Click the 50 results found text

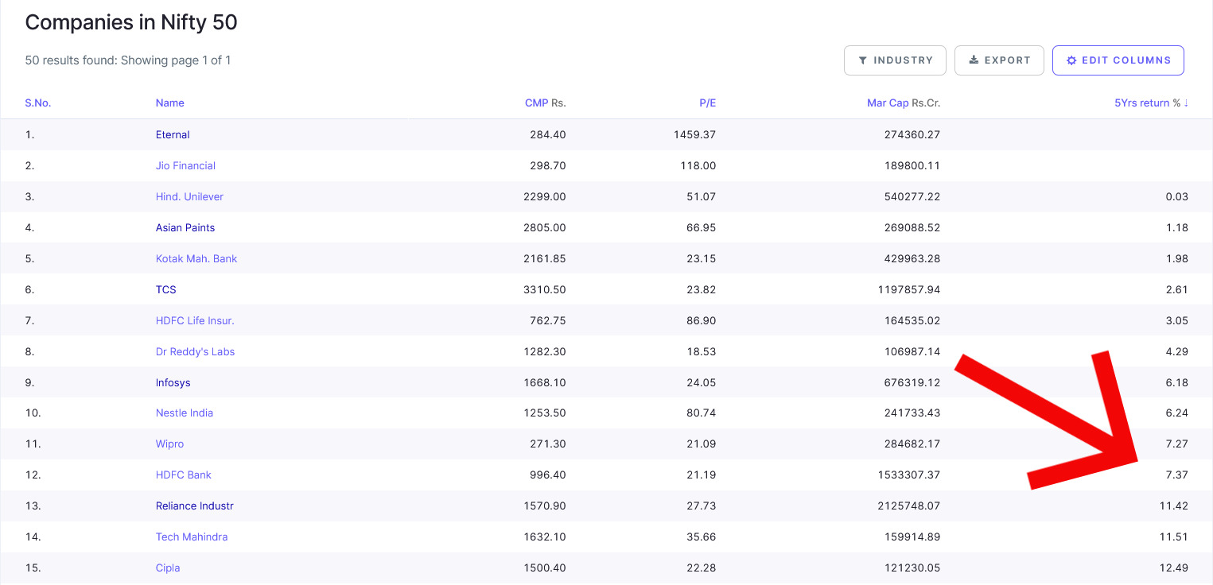(x=128, y=60)
